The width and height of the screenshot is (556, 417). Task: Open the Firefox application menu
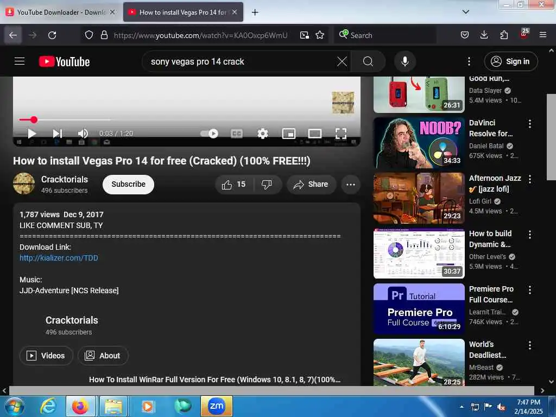point(543,35)
